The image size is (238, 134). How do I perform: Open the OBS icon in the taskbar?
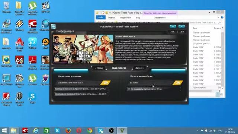tap(111, 131)
